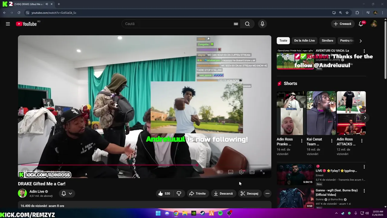Open Steam from the taskbar
387x218 pixels.
coord(203,213)
